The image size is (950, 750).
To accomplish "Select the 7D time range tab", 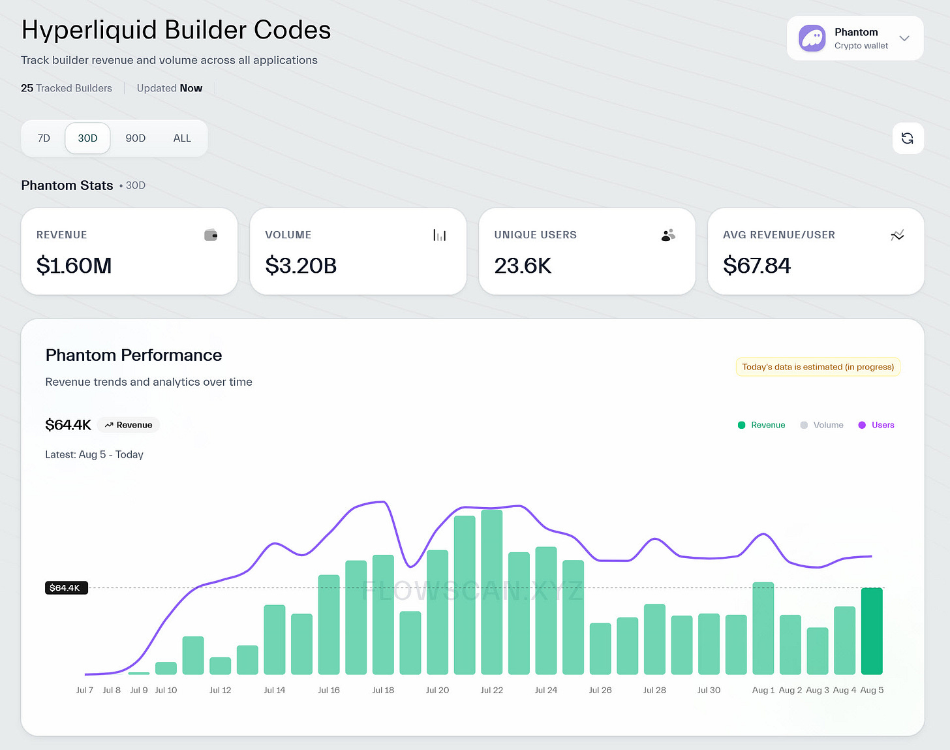I will (44, 138).
